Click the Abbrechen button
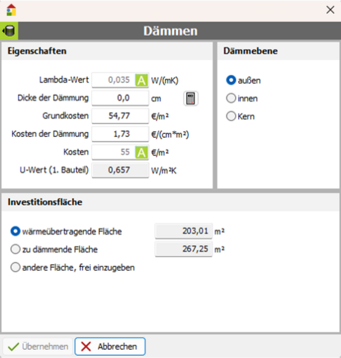The width and height of the screenshot is (341, 358). (x=110, y=347)
